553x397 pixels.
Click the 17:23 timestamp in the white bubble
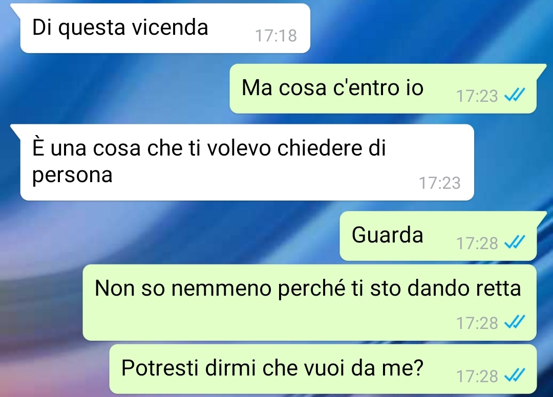tap(439, 183)
